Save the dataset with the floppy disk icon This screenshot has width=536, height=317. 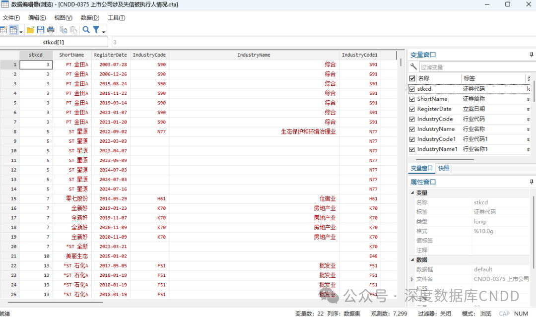(x=41, y=30)
